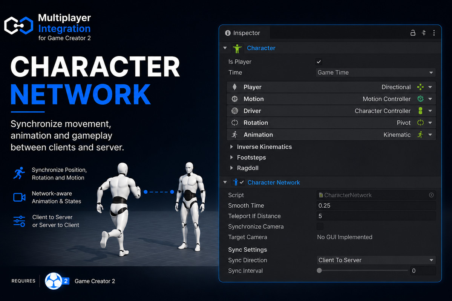Click the Animation row label
The width and height of the screenshot is (452, 301).
(x=258, y=135)
